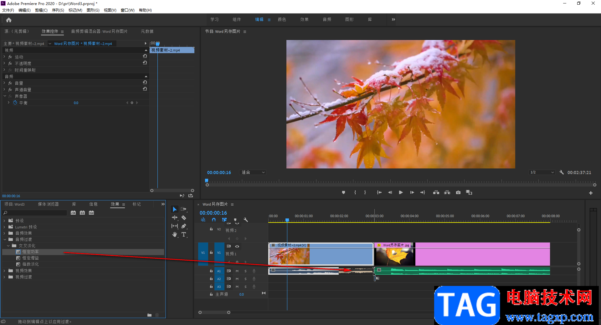Add marker in timeline
Screen dimensions: 601x325
pyautogui.click(x=235, y=220)
